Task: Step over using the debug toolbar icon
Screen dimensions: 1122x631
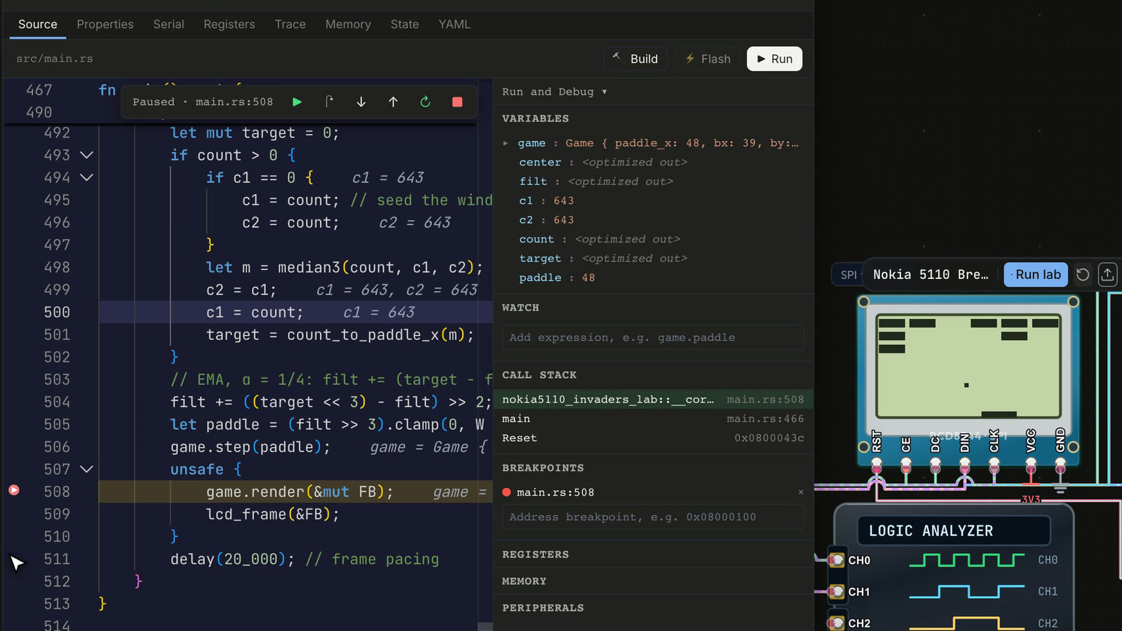Action: (x=329, y=102)
